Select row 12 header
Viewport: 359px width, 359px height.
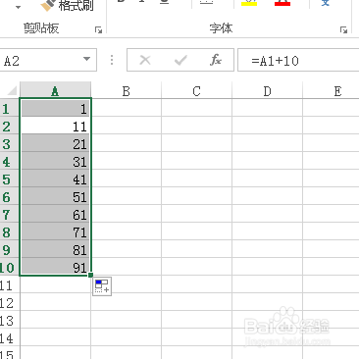click(x=10, y=303)
